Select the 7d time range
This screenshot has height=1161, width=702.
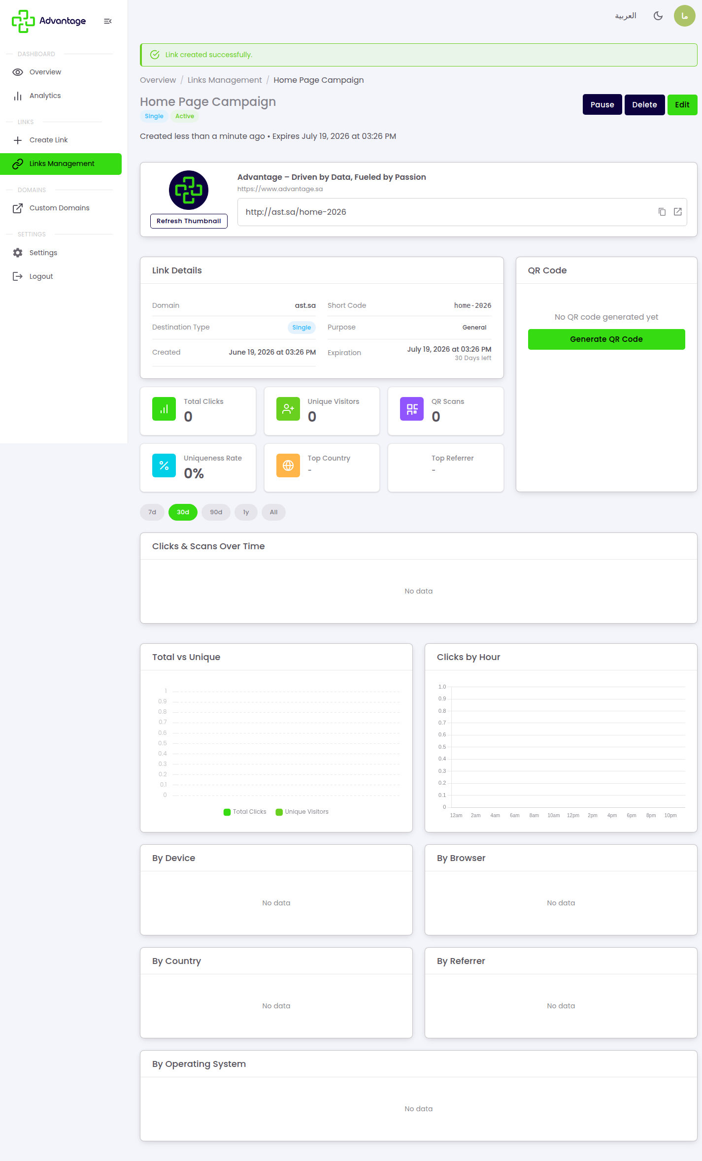click(x=152, y=512)
